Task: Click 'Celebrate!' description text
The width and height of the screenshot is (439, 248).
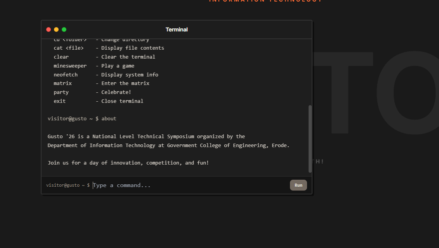Action: coord(116,92)
